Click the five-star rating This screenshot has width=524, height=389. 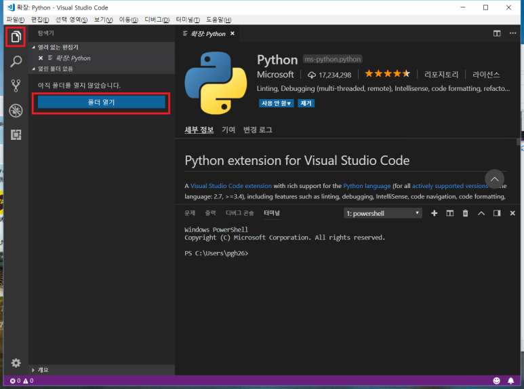point(387,73)
